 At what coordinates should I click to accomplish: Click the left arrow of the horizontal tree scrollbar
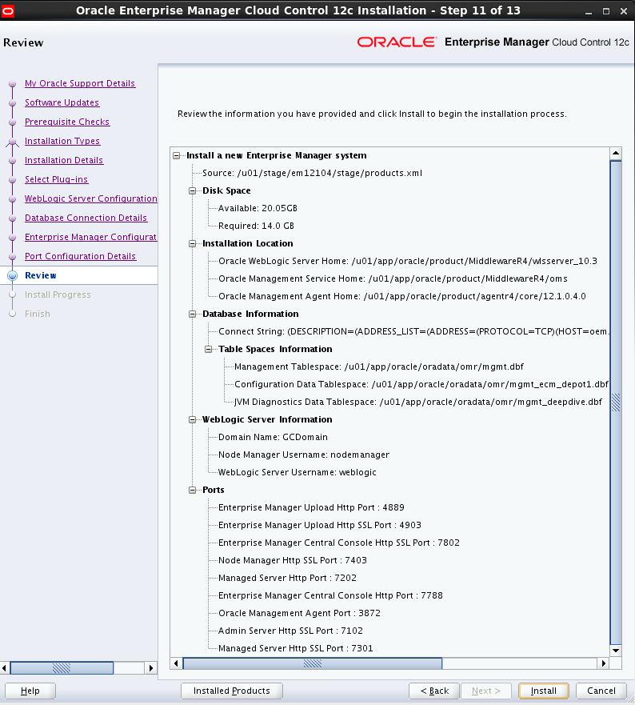pos(176,663)
